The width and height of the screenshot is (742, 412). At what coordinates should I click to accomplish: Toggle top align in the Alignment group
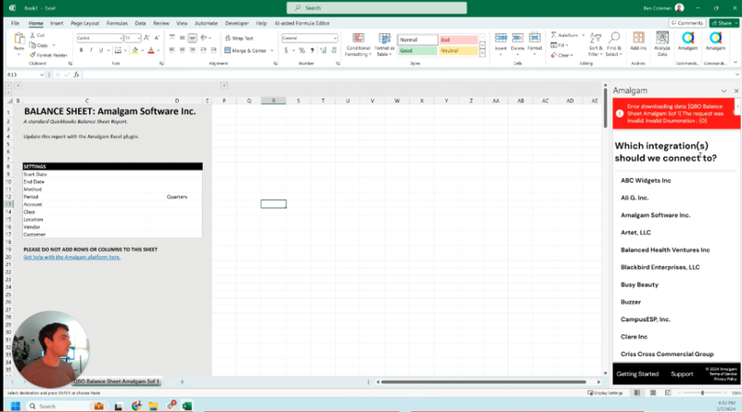pyautogui.click(x=172, y=38)
